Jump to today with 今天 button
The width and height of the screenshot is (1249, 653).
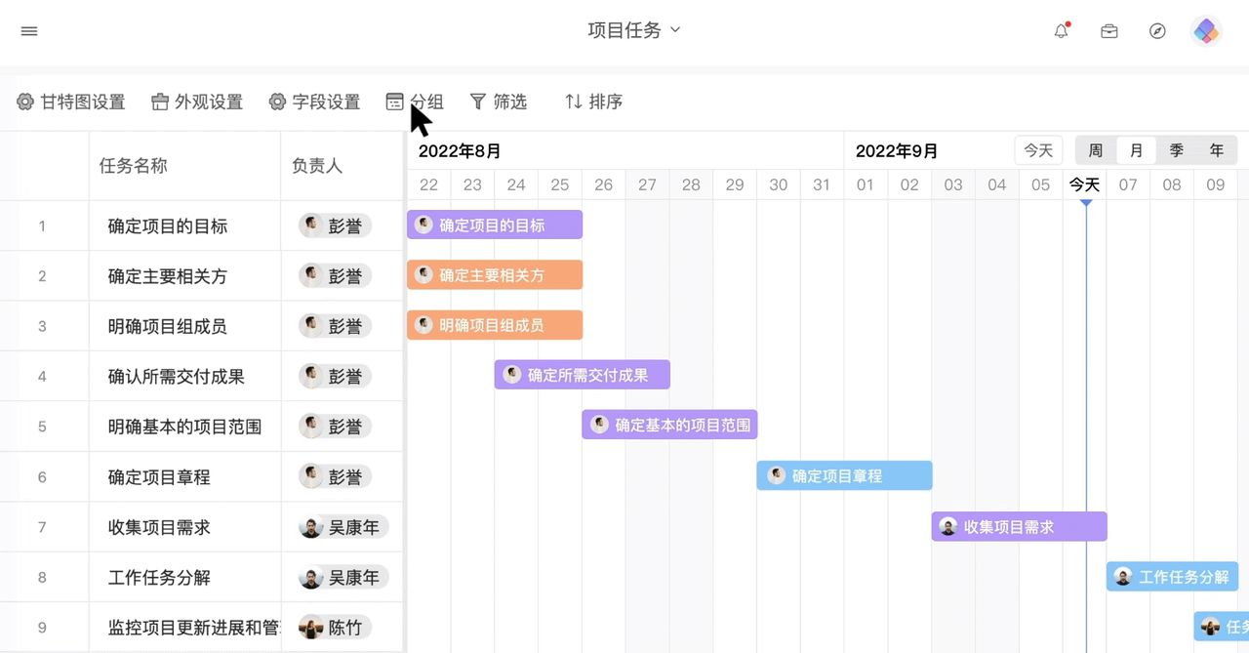pos(1038,150)
